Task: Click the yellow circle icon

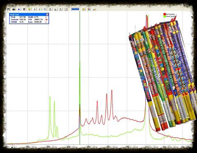Action: tap(83, 9)
